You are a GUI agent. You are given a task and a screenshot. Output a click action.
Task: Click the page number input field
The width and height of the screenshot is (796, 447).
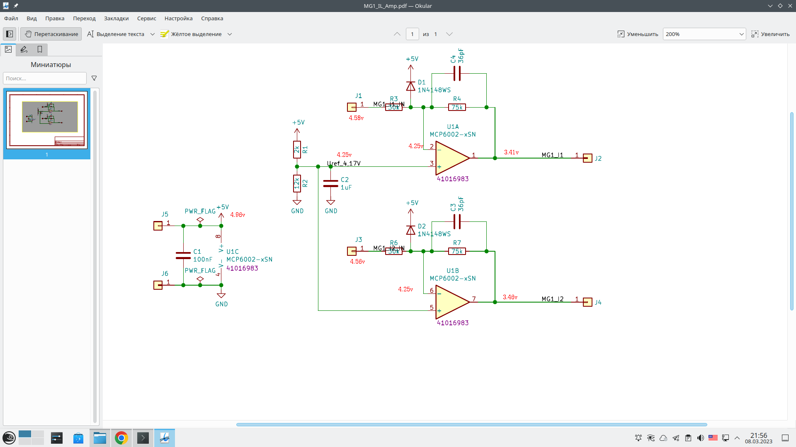point(412,34)
